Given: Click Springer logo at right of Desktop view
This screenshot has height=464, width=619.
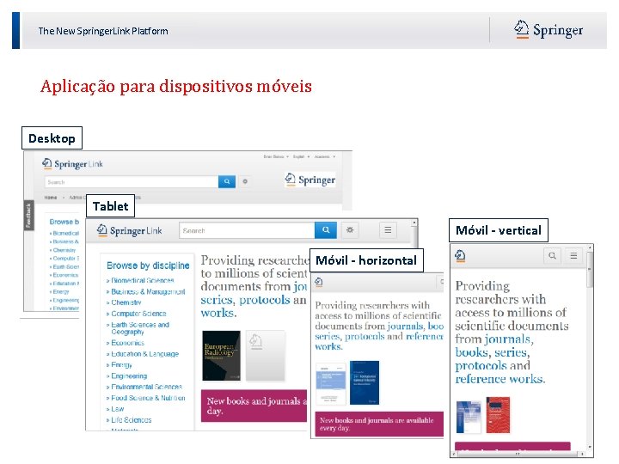Looking at the screenshot, I should tap(309, 180).
